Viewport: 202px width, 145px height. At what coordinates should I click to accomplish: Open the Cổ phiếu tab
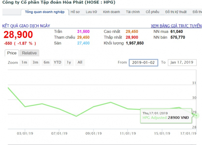coord(152,12)
